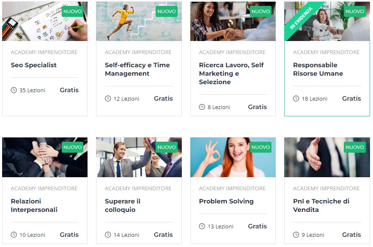
Task: Open the Relazioni Interpersonali course
Action: pyautogui.click(x=34, y=206)
